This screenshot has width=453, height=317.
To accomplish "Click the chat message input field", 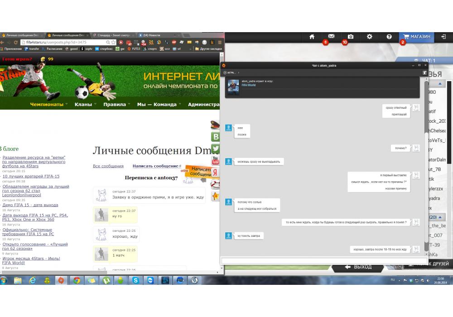I will pos(322,260).
